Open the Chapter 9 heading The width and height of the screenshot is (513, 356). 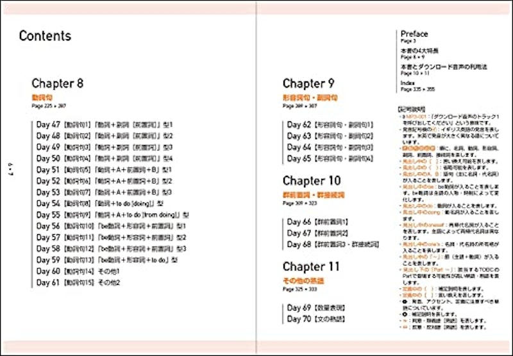[308, 83]
